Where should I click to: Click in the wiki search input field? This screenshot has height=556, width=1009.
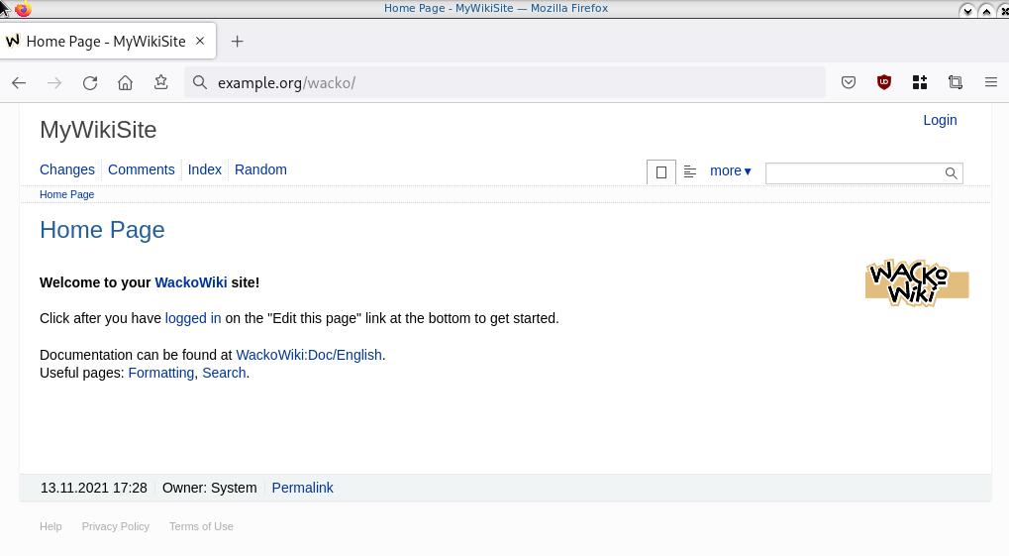coord(854,173)
